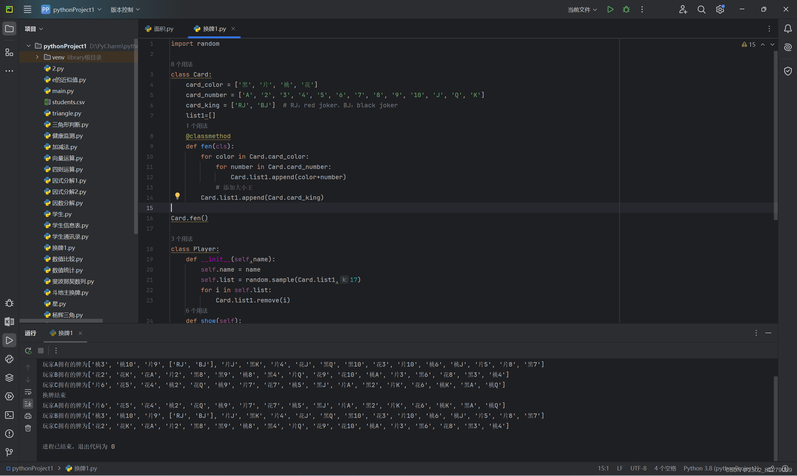Viewport: 797px width, 476px height.
Task: Clear run output with trash icon
Action: pyautogui.click(x=28, y=428)
